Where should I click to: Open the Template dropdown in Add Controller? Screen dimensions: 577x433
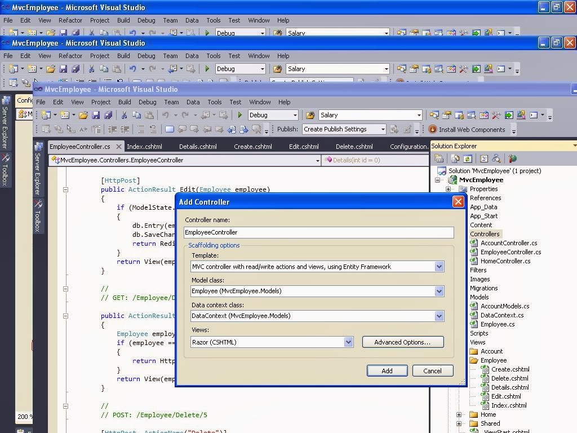[439, 267]
